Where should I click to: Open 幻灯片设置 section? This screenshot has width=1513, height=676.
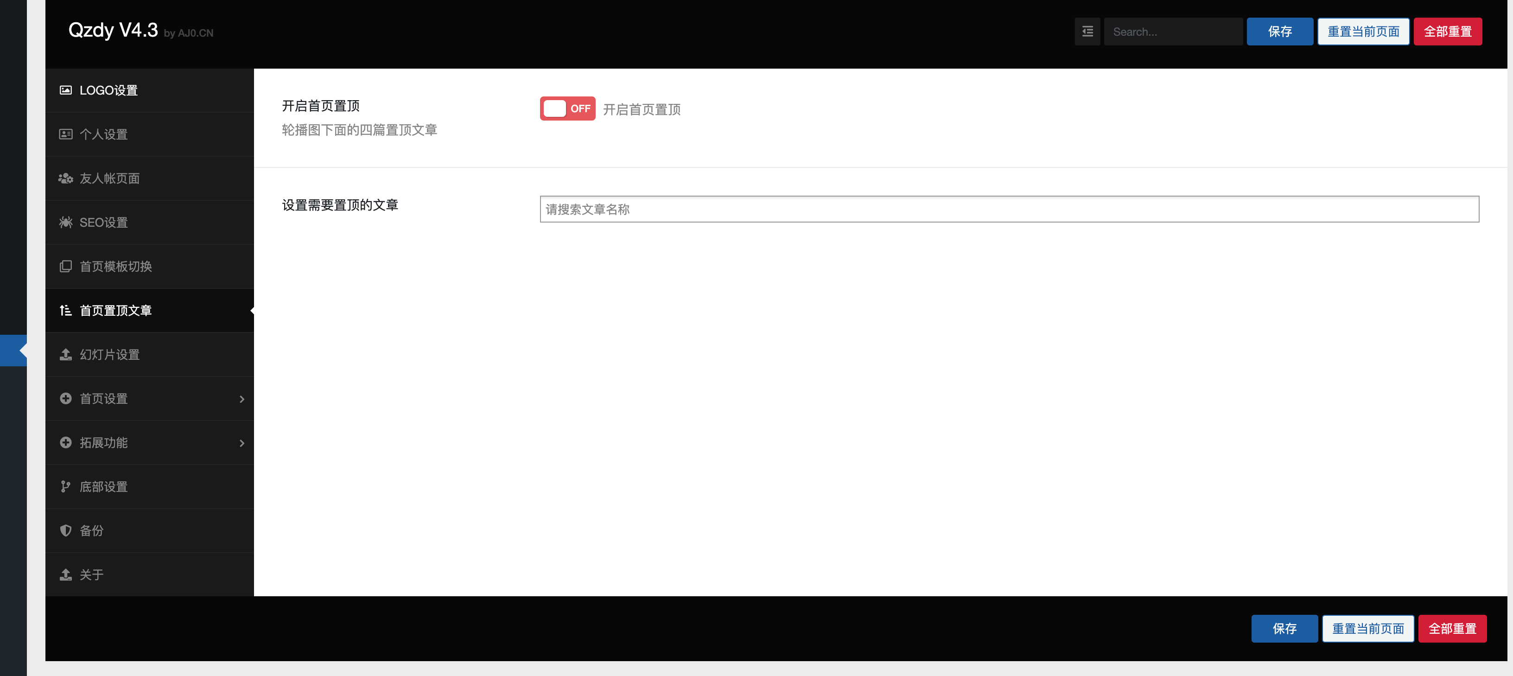(149, 355)
